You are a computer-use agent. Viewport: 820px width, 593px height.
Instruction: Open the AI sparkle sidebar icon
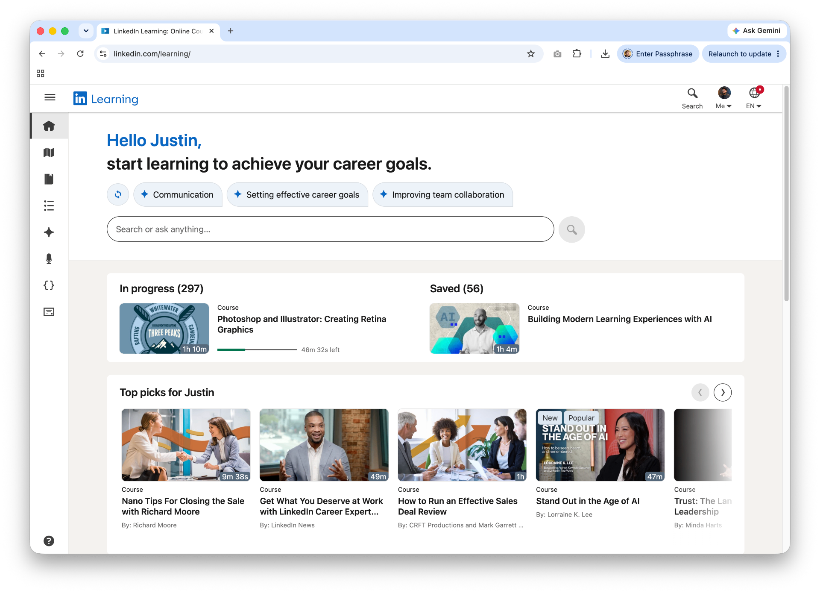pos(49,232)
